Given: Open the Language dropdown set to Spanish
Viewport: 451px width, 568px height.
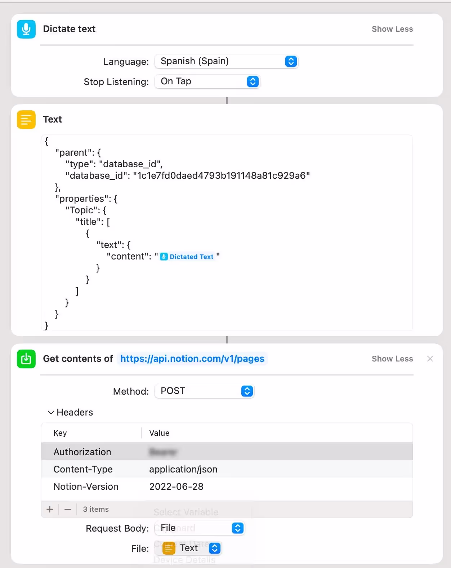Looking at the screenshot, I should coord(226,61).
